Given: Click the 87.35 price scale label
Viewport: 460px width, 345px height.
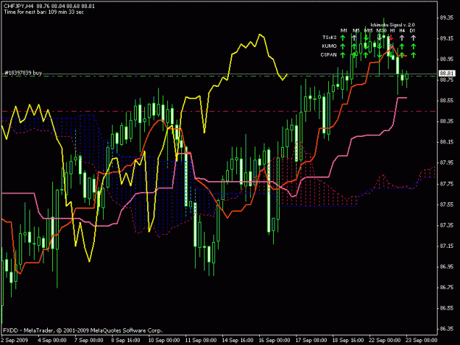Looking at the screenshot, I should (447, 225).
